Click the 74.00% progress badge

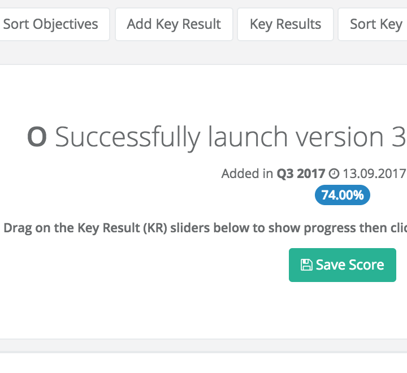click(x=343, y=195)
